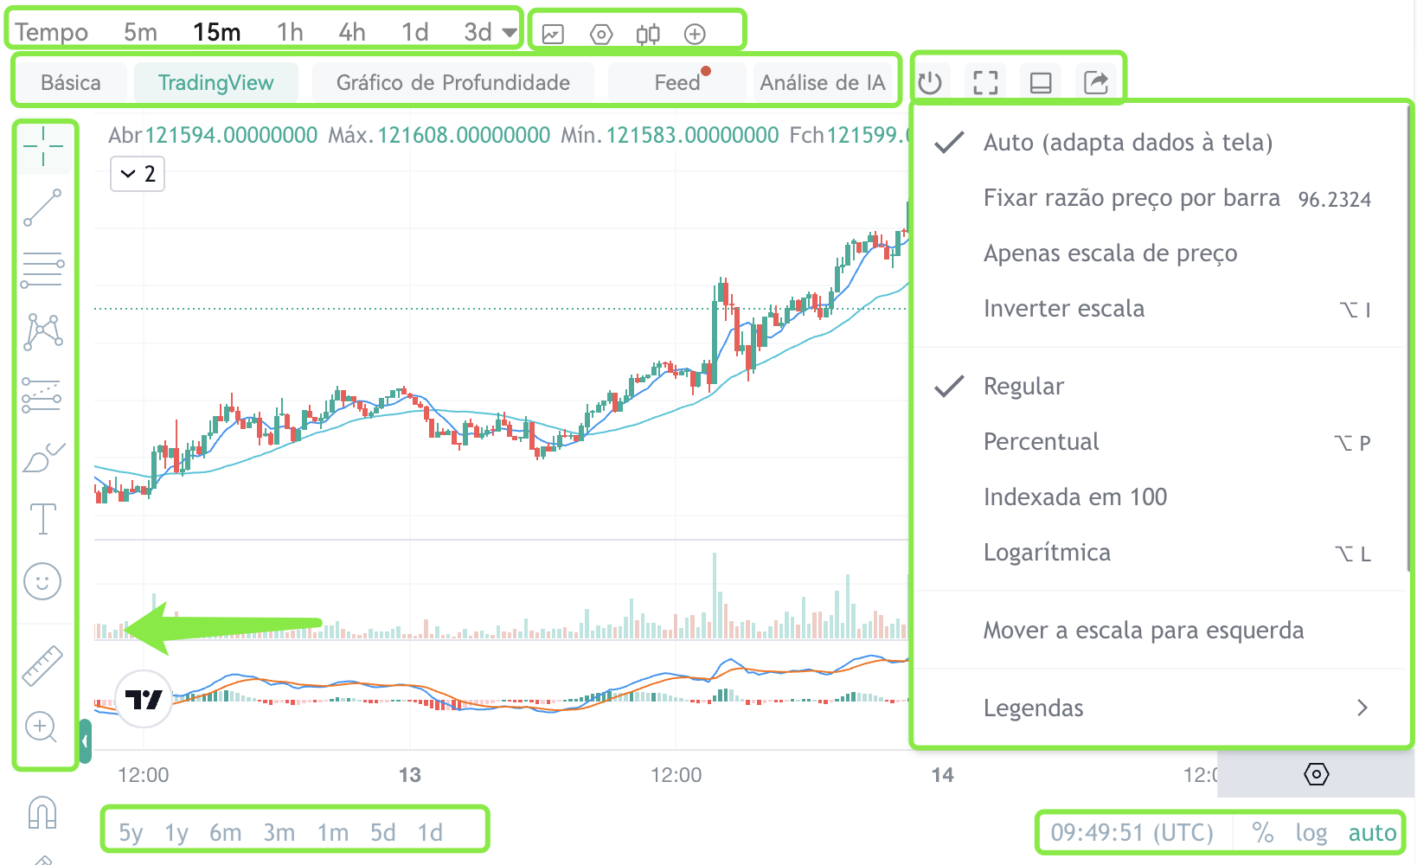
Task: Open the emoji sticker tool
Action: click(42, 581)
